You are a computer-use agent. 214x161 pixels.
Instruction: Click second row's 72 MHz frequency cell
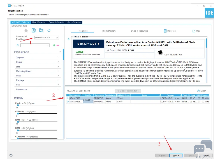(205, 102)
